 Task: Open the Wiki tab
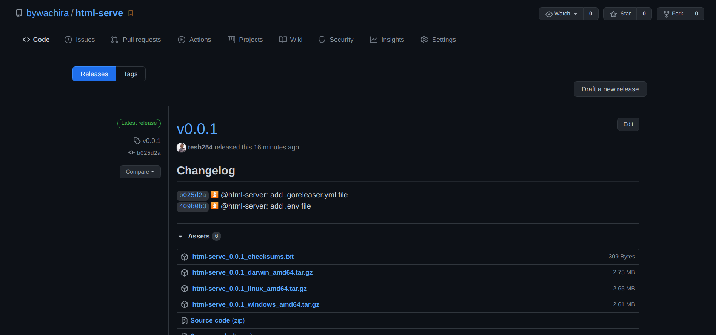(x=291, y=40)
